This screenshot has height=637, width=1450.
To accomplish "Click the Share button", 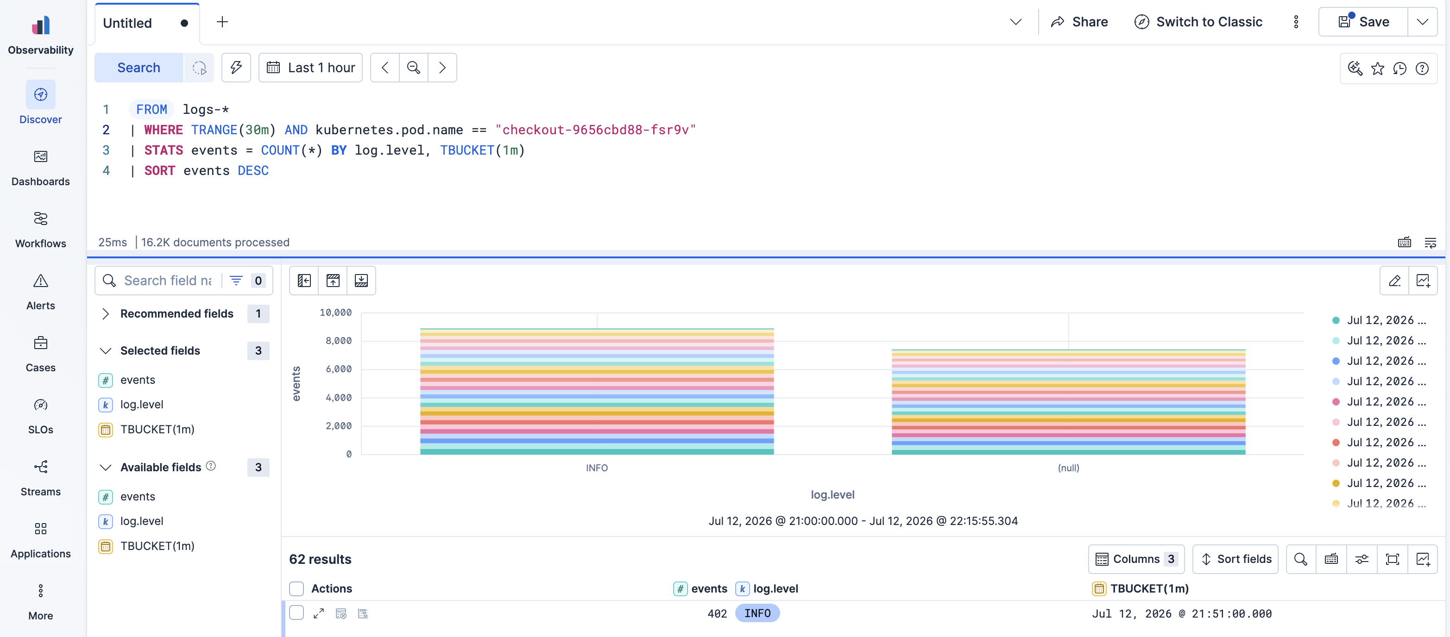I will 1079,22.
